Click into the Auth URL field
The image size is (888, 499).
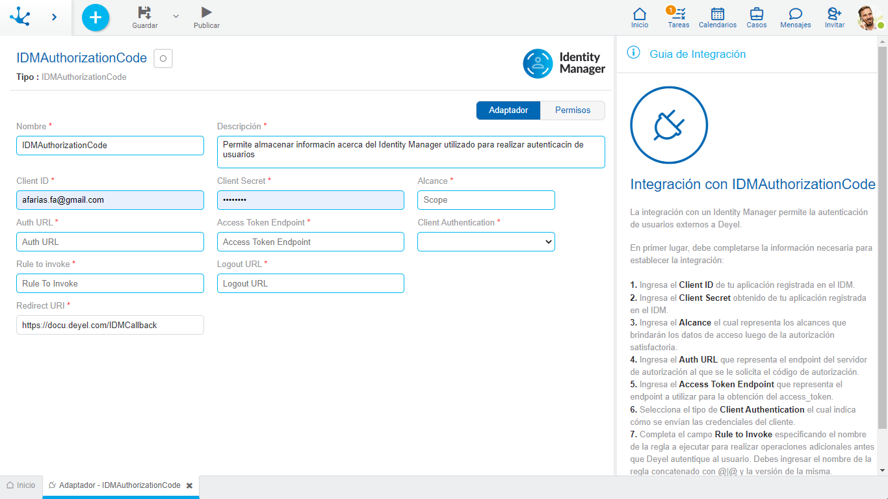pyautogui.click(x=110, y=242)
